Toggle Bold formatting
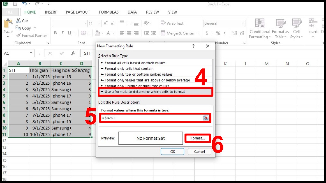Viewport: 326px width, 183px height. tap(55, 33)
